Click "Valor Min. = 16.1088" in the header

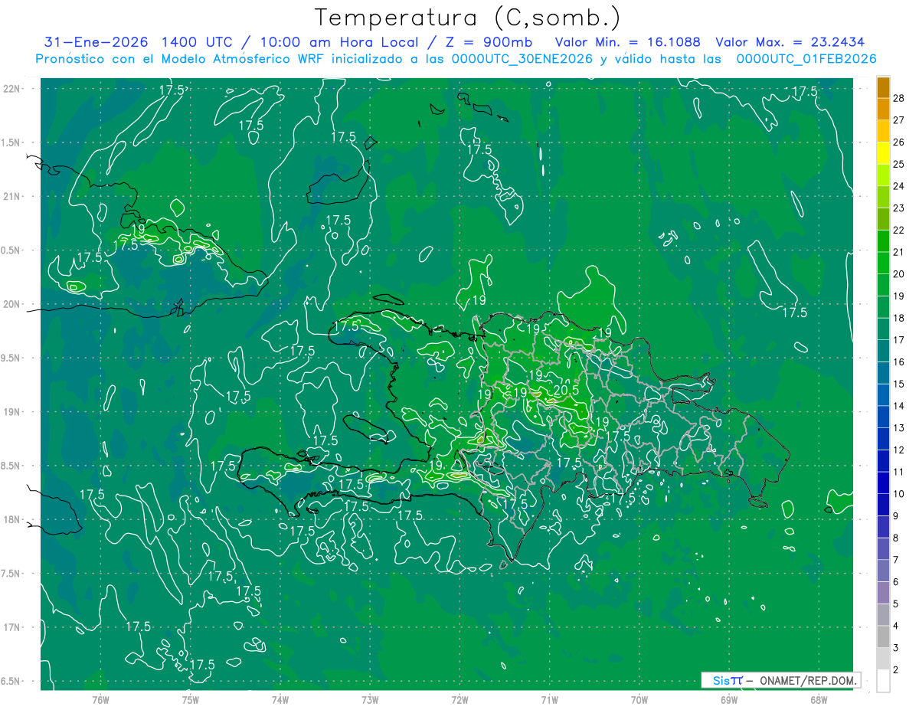tap(627, 42)
